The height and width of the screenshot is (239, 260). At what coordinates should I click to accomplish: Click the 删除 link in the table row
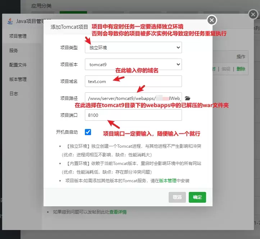point(241,69)
